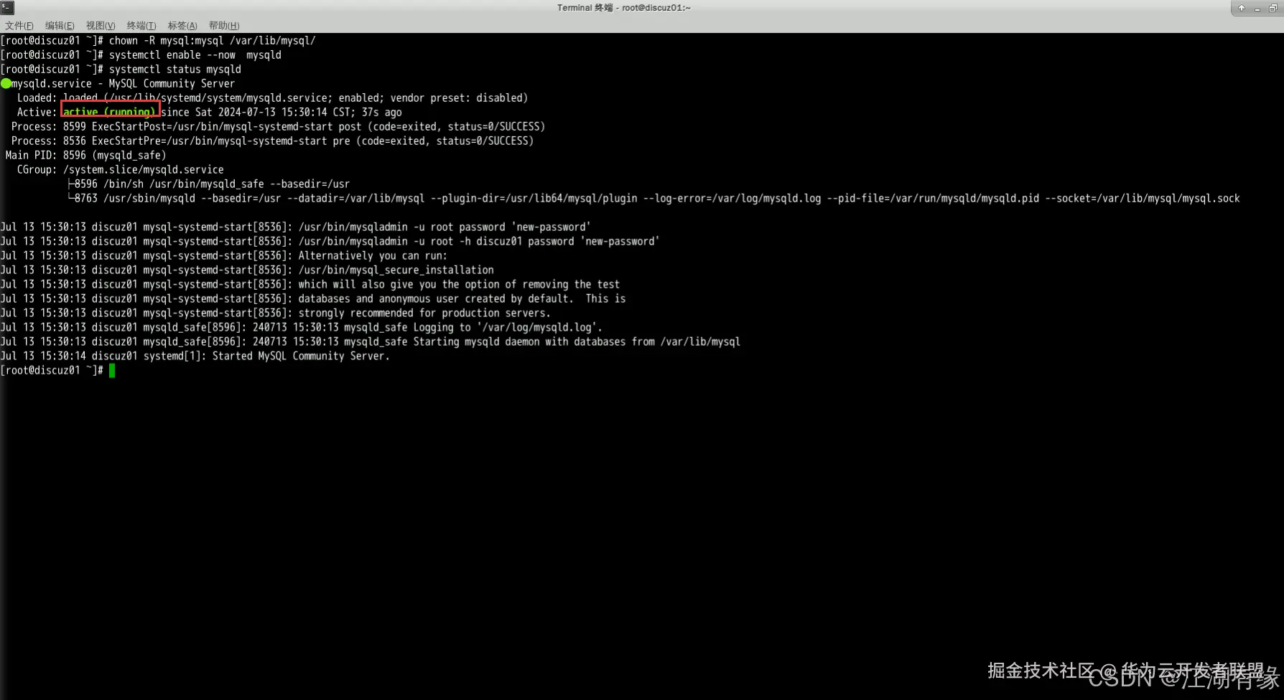
Task: Click '8763 /usr/sbin/mysqld' process text
Action: [x=135, y=199]
